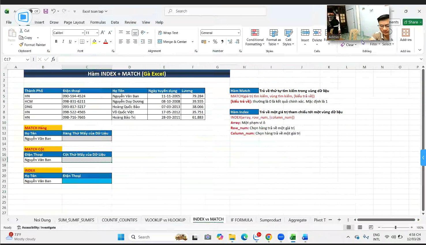Open Merge & Center dropdown arrow
The image size is (426, 245).
(x=193, y=42)
